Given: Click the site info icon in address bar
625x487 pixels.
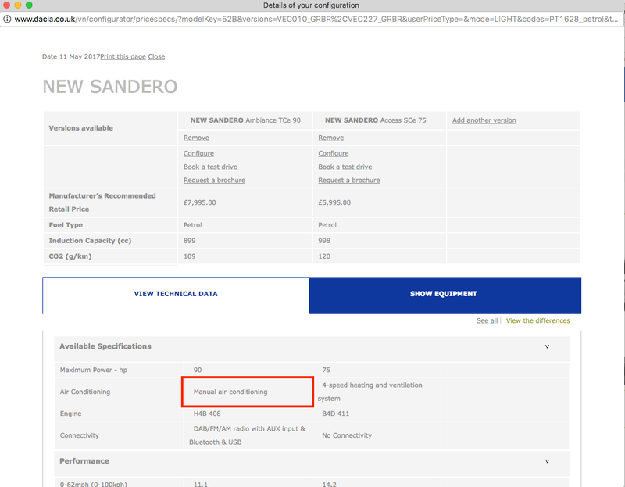Looking at the screenshot, I should [7, 19].
